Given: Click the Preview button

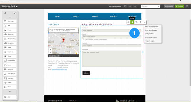Looking at the screenshot, I should 169,6.
